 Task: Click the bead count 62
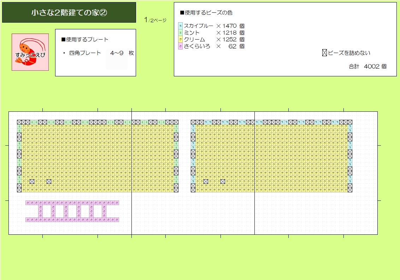click(233, 46)
